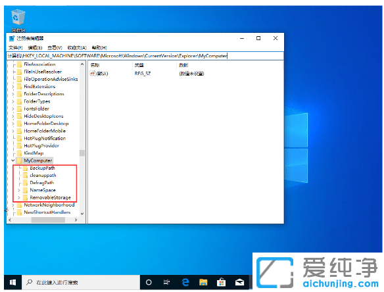Click the taskbar search box
This screenshot has height=292, width=384.
81,282
